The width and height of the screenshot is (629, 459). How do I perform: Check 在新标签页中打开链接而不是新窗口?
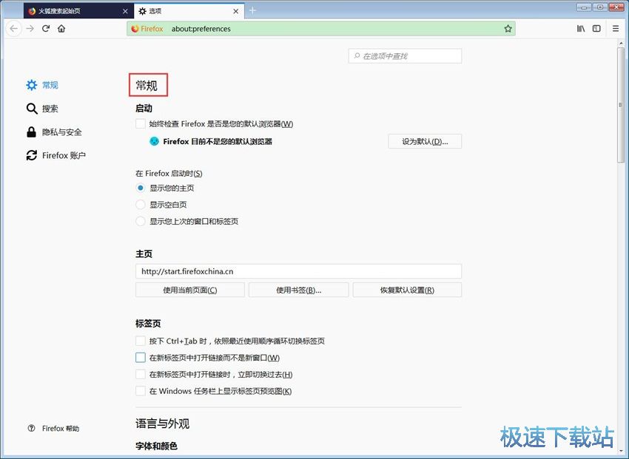pyautogui.click(x=141, y=358)
